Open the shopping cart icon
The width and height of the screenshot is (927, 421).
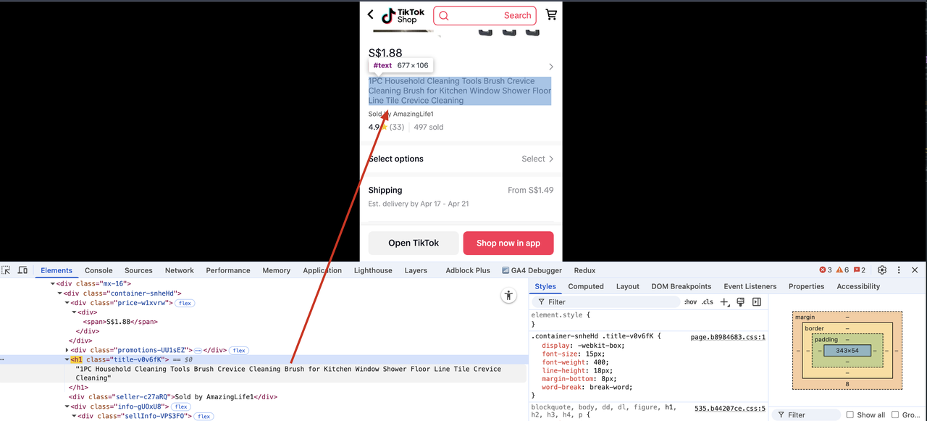point(551,15)
